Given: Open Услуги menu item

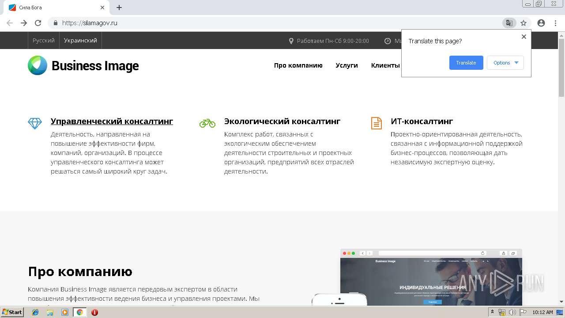Looking at the screenshot, I should (347, 65).
